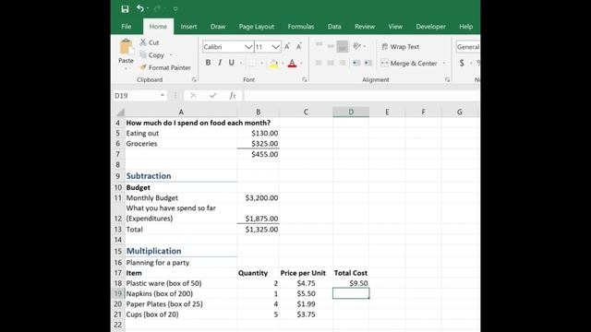Click Insert Function fx icon
The height and width of the screenshot is (332, 591).
[x=233, y=96]
